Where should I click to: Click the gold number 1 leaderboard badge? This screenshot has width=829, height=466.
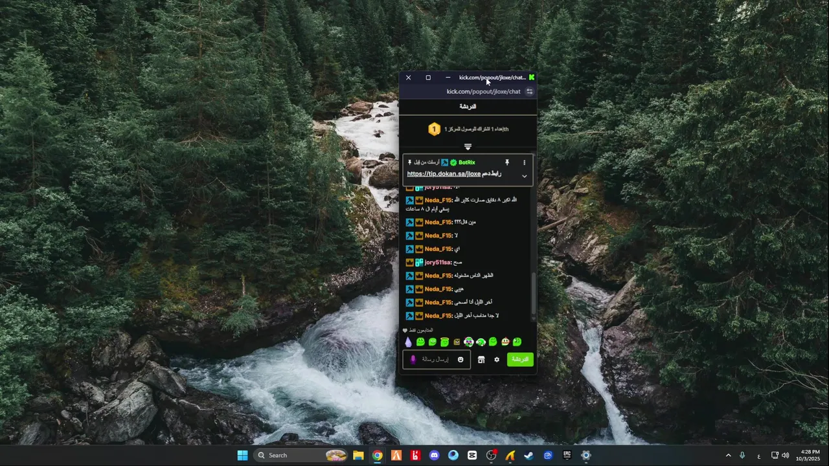[x=434, y=129]
